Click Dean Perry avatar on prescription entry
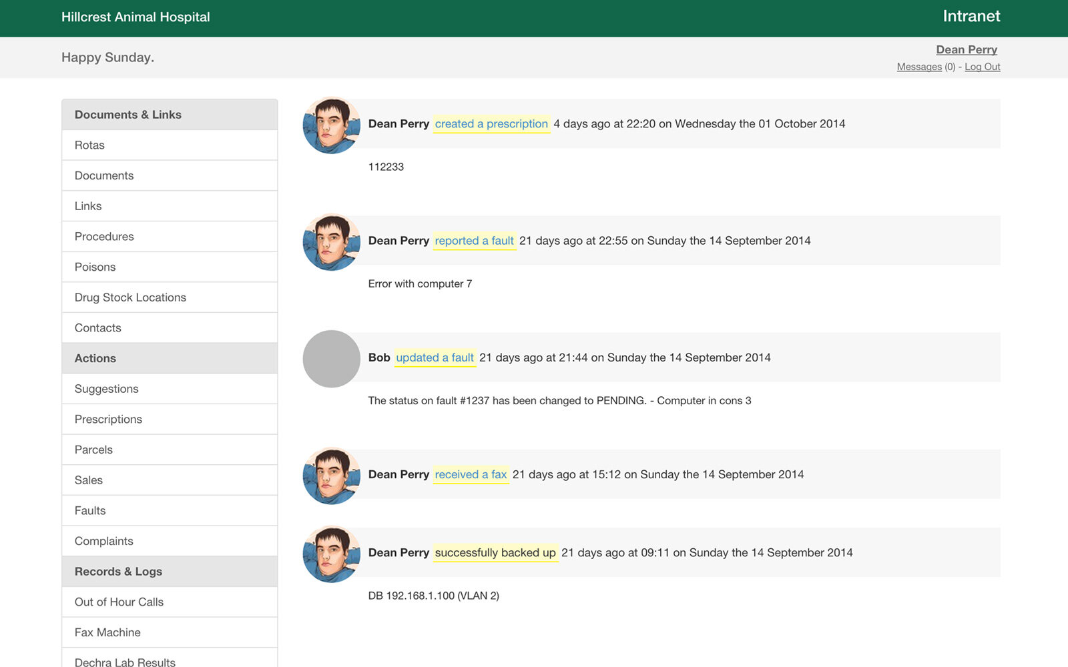Viewport: 1068px width, 667px height. (332, 125)
